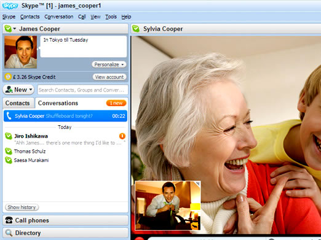
Task: Open the Conversation menu
Action: (x=59, y=17)
